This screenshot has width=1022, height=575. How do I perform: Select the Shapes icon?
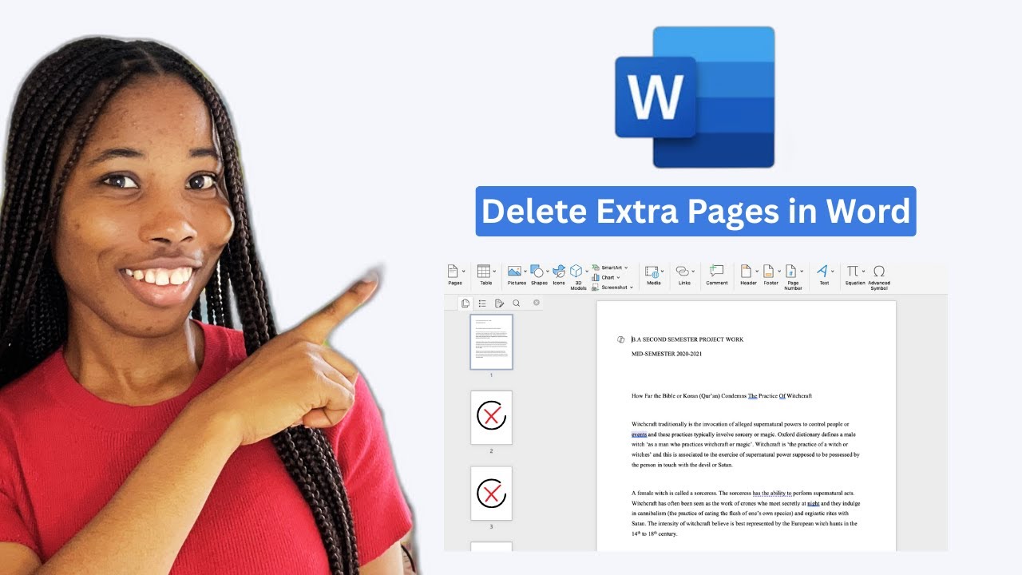tap(537, 272)
